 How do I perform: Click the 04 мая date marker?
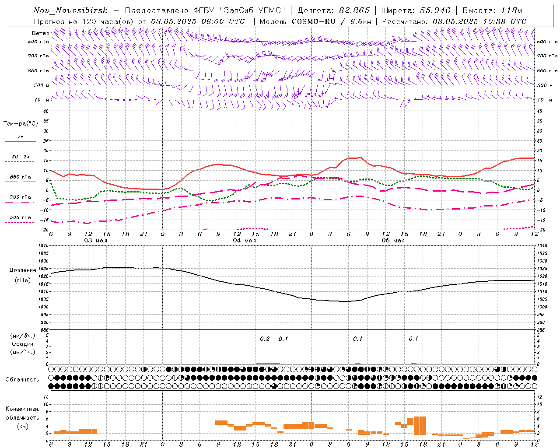[x=245, y=241]
